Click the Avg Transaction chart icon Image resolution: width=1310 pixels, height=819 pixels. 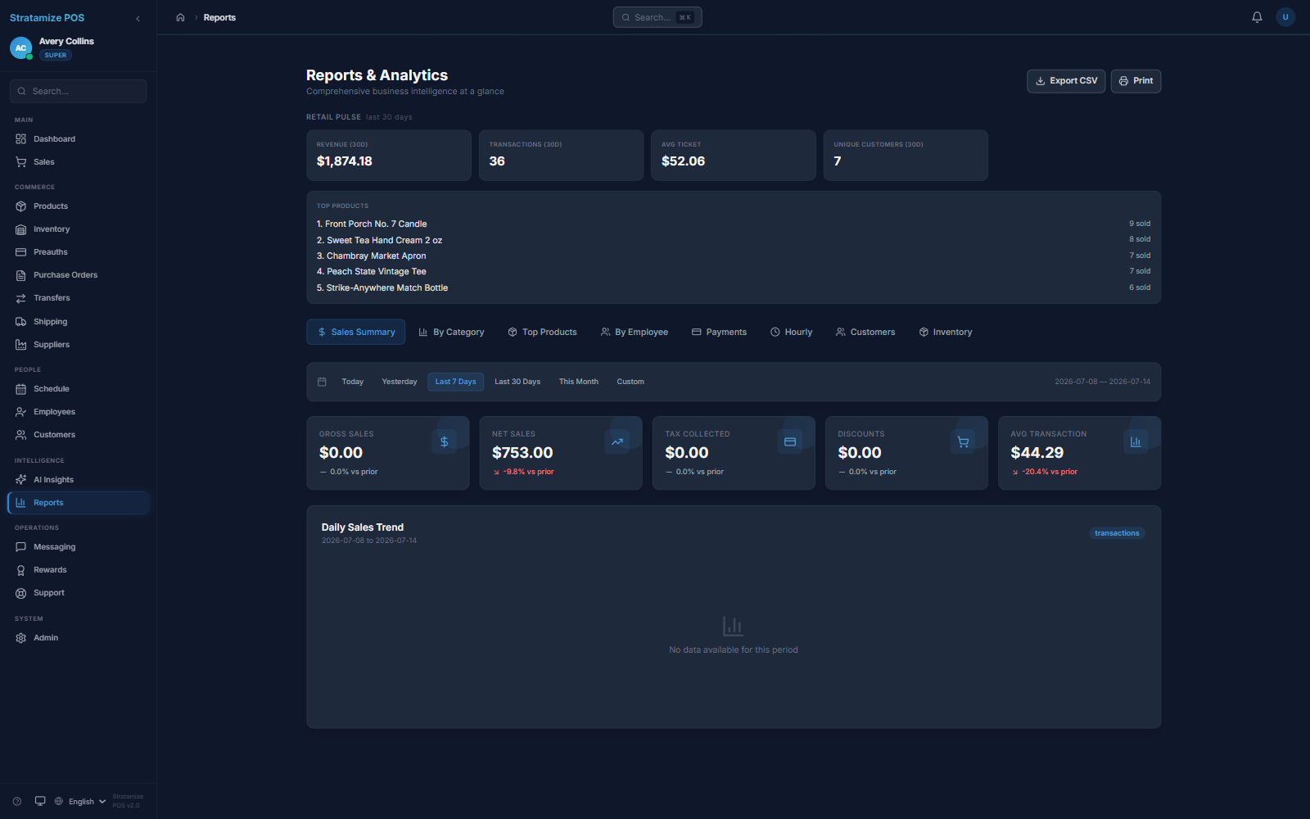click(x=1136, y=441)
